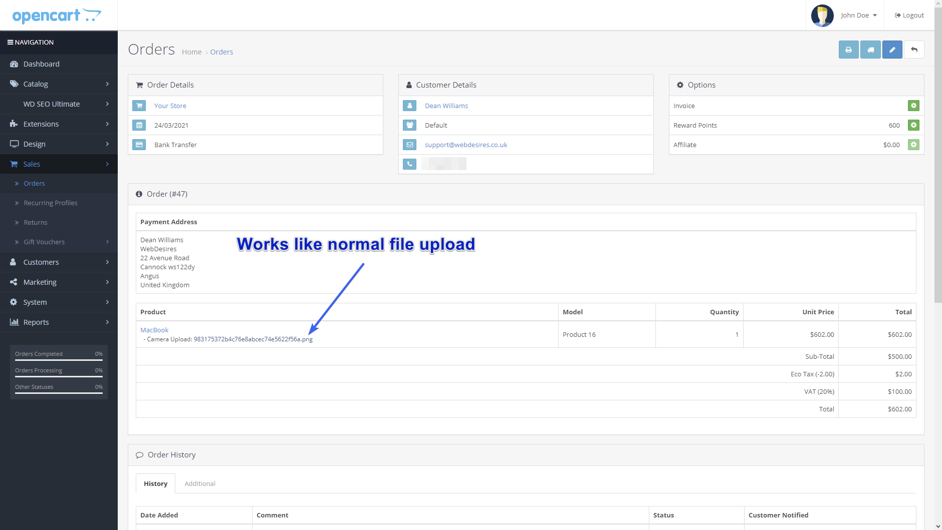Click the envelope icon beside the email

tap(410, 145)
